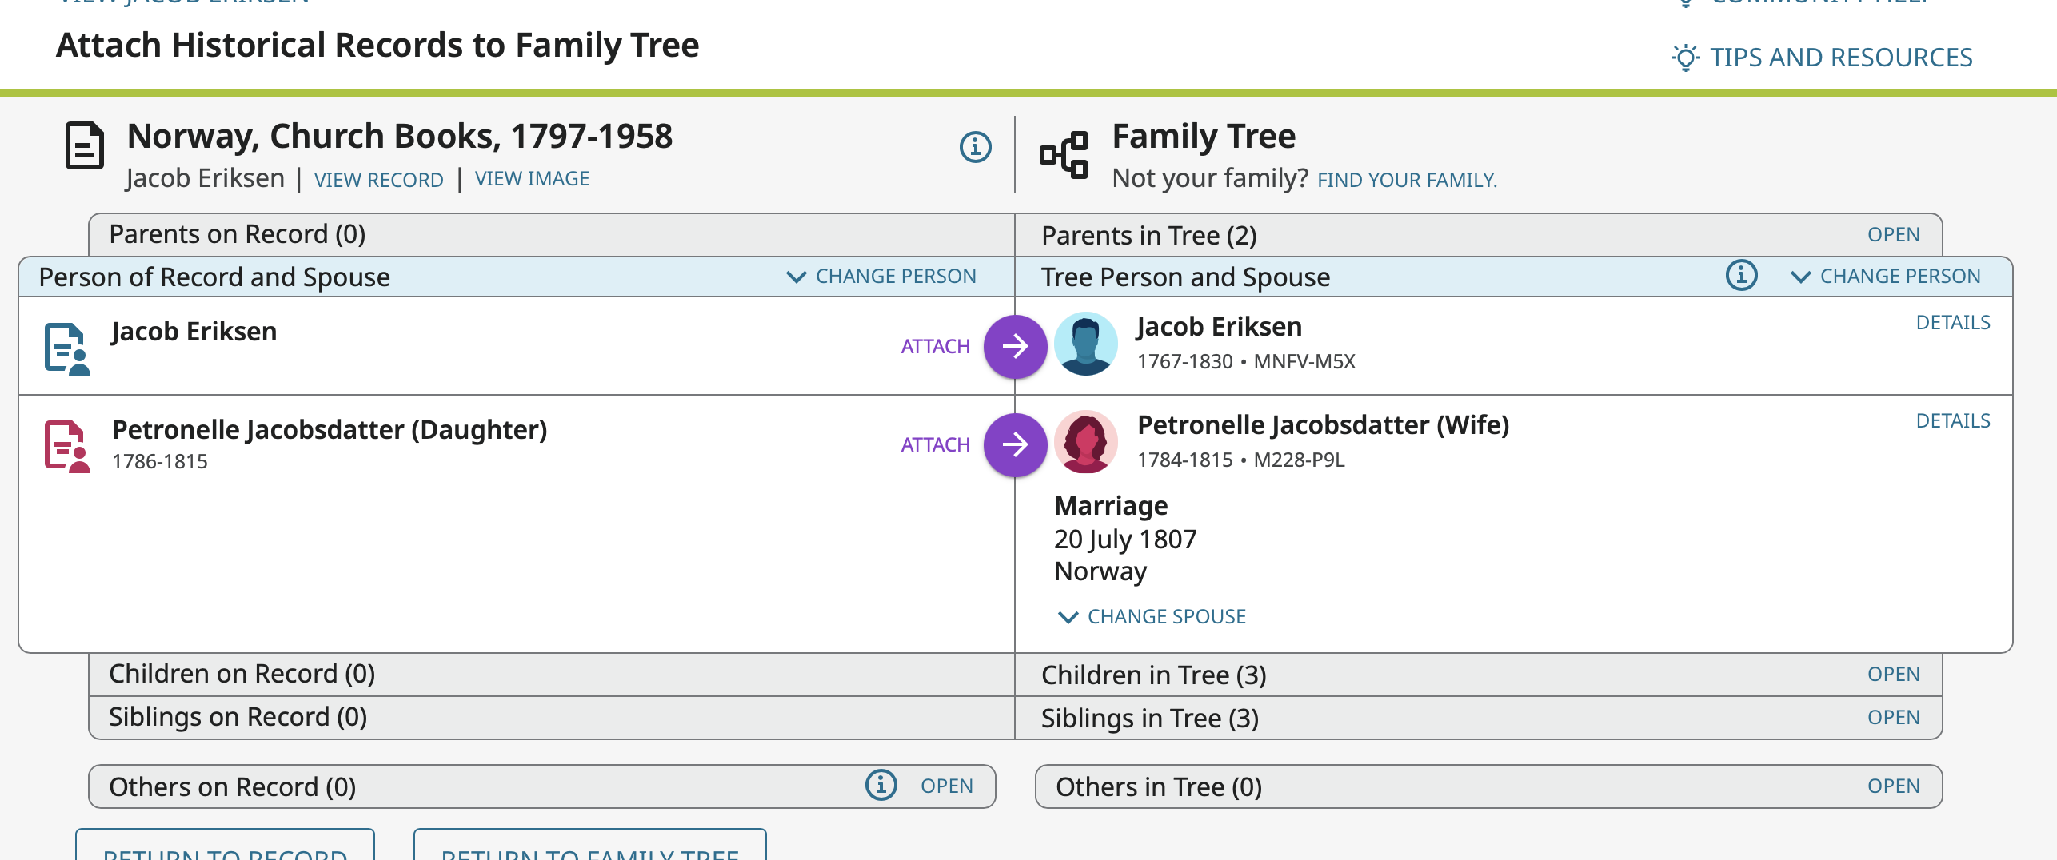Open the Children in Tree section
The width and height of the screenshot is (2057, 860).
click(x=1893, y=675)
